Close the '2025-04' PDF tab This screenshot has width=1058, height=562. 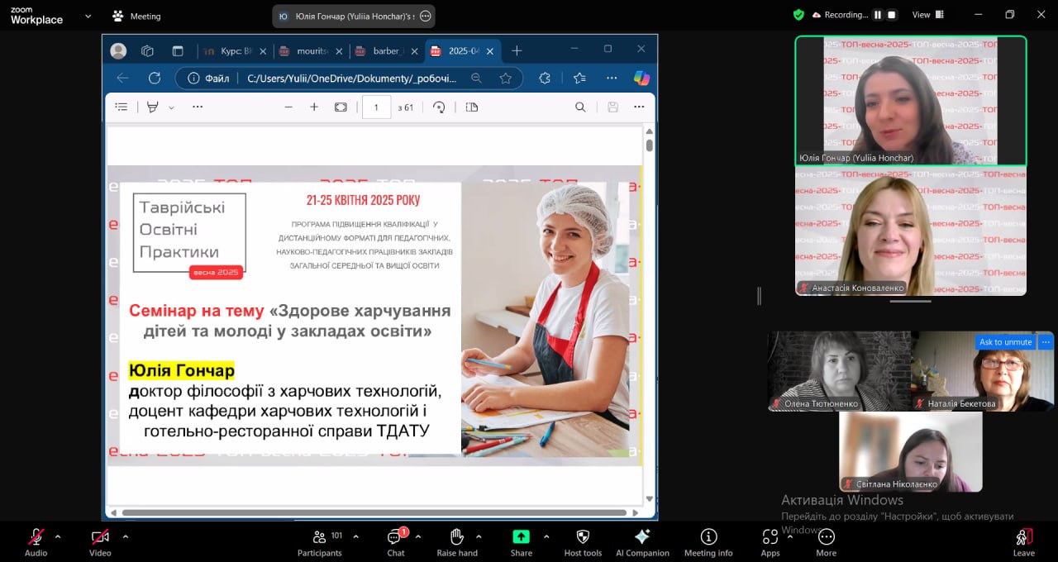[x=490, y=50]
